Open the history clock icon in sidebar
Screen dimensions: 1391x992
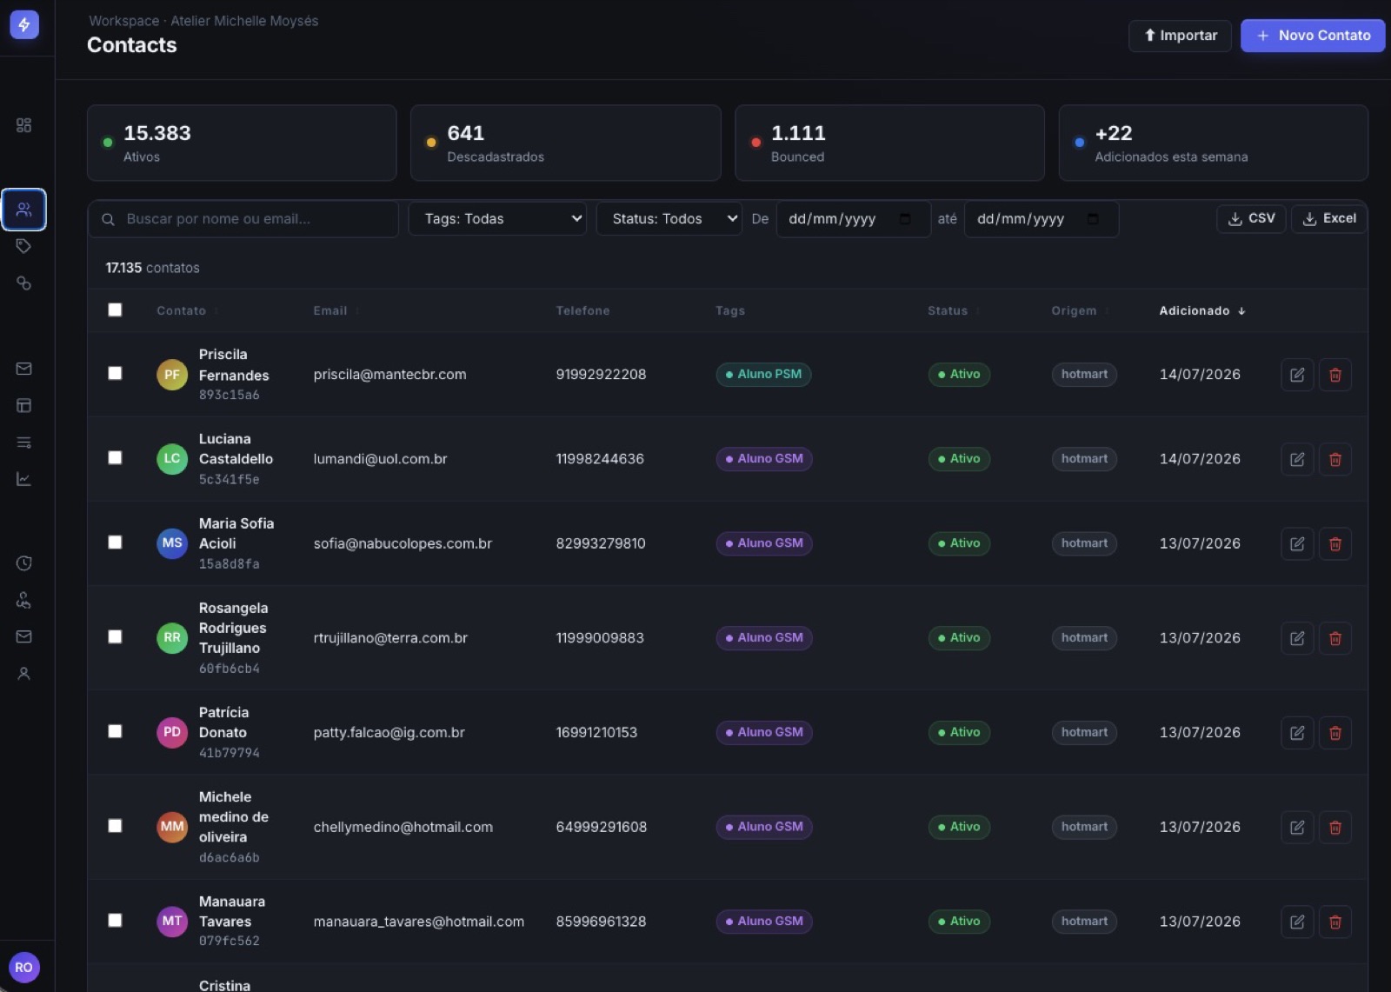pyautogui.click(x=23, y=563)
